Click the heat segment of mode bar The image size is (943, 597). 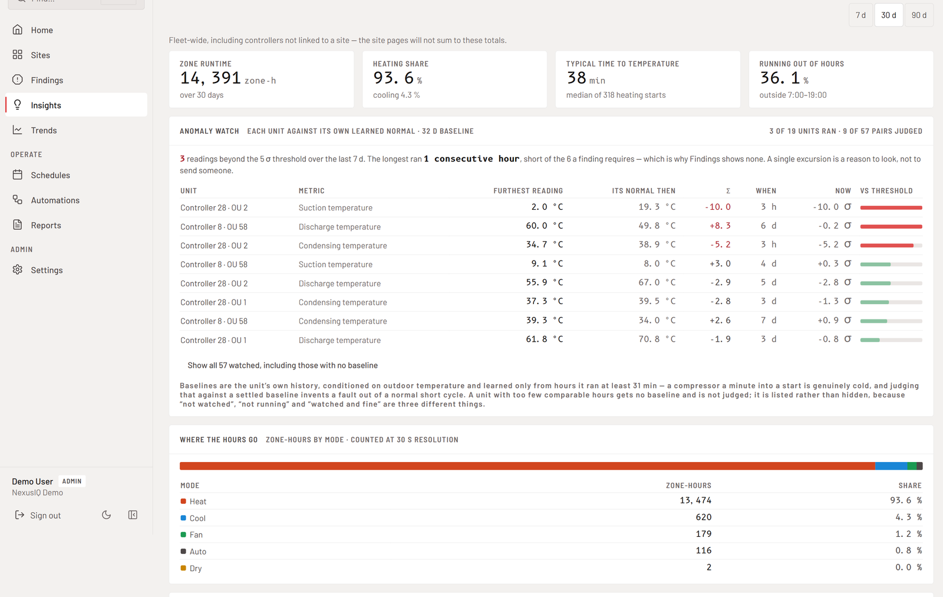coord(527,466)
